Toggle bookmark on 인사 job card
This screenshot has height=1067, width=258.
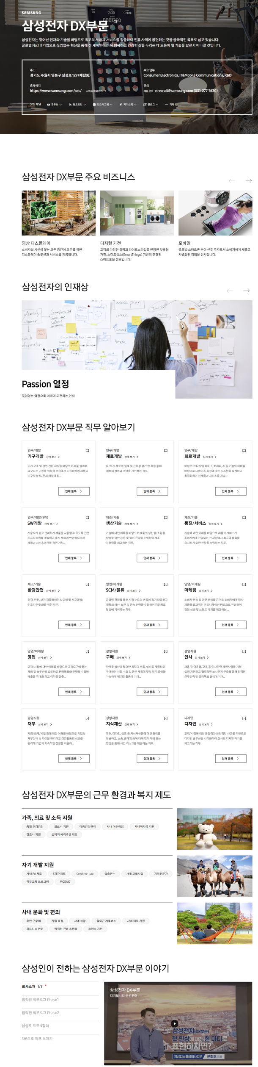pyautogui.click(x=244, y=651)
